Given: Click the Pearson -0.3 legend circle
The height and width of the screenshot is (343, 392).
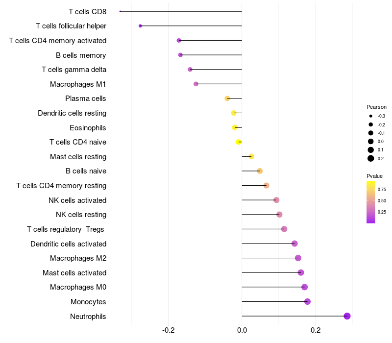Looking at the screenshot, I should click(371, 116).
